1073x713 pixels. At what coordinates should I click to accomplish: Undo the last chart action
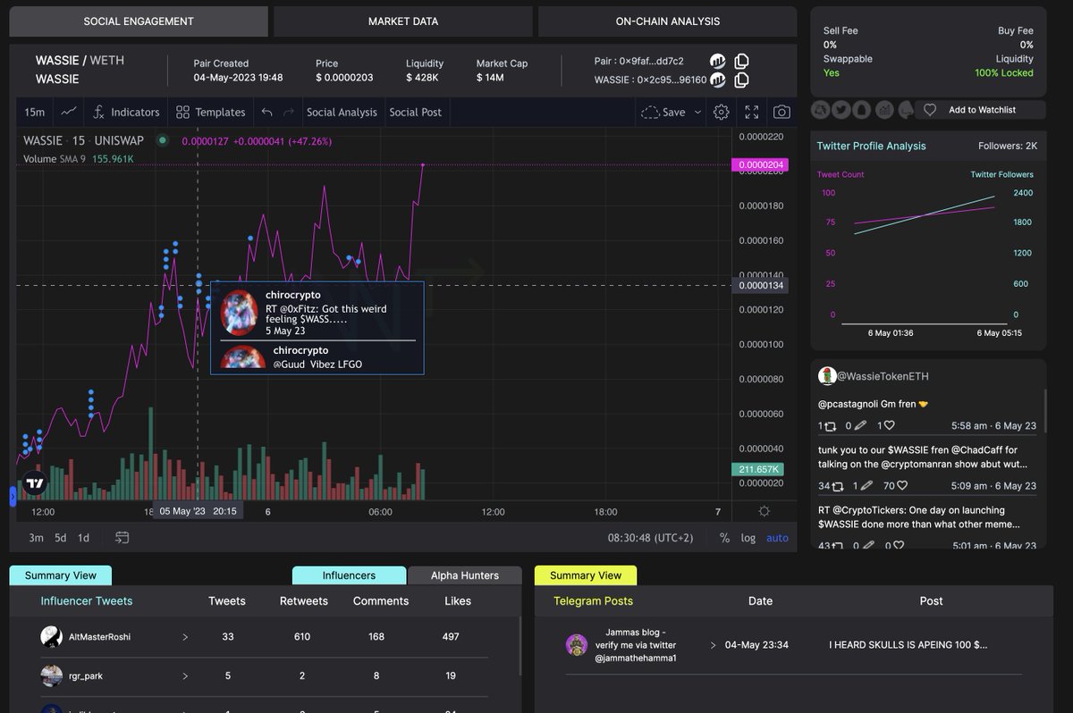tap(266, 112)
